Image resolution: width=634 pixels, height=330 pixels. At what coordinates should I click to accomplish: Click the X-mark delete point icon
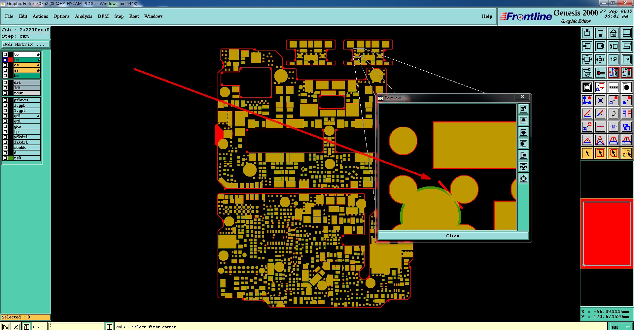coord(600,100)
